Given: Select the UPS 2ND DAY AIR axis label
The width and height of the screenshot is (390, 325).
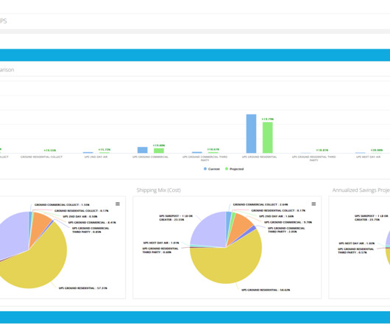Looking at the screenshot, I should pos(96,157).
